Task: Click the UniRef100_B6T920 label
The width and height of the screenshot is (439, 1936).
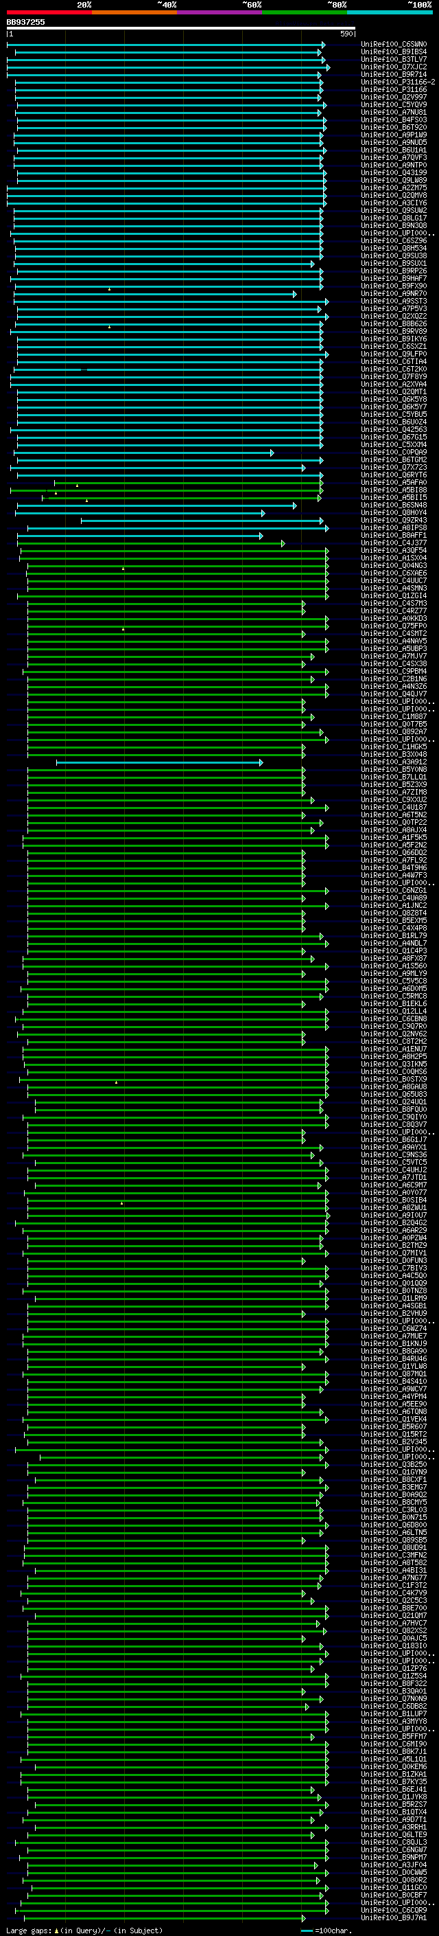Action: tap(394, 127)
